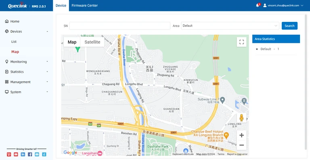Screen dimensions: 310x160
Task: Zoom out with the map minus button
Action: (x=242, y=145)
